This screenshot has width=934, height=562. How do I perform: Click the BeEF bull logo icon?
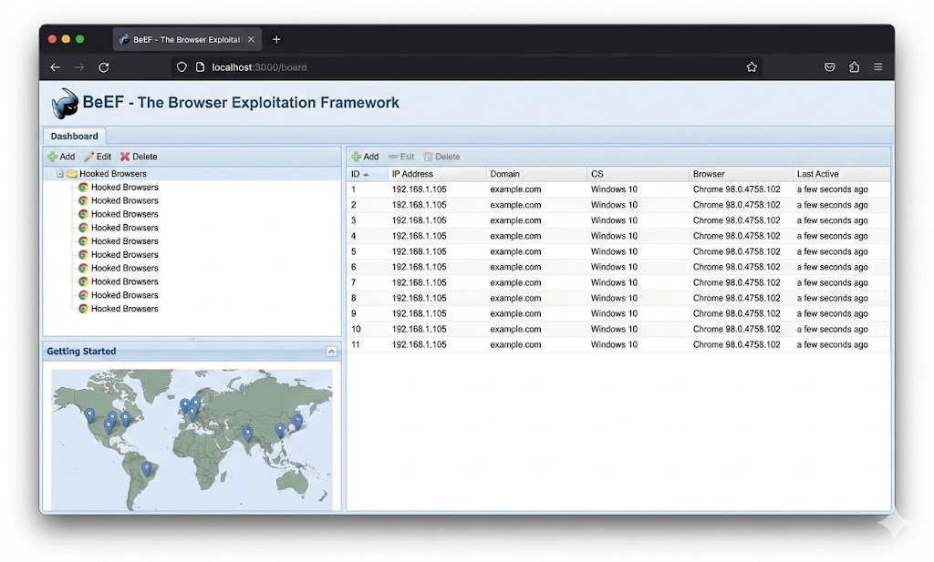point(66,103)
